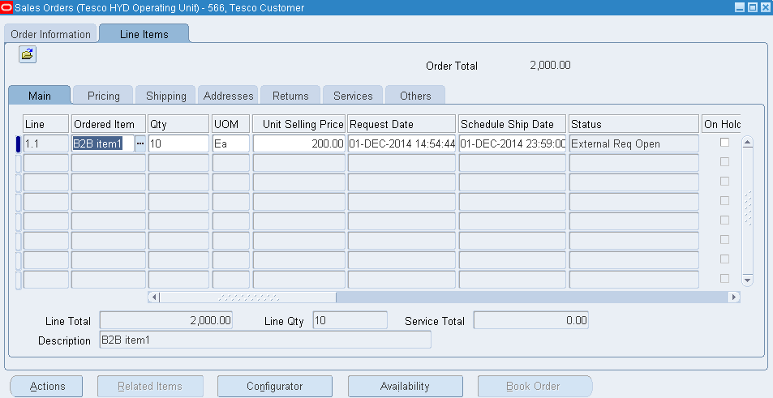Open the Main sub-tab
Image resolution: width=773 pixels, height=398 pixels.
tap(40, 96)
